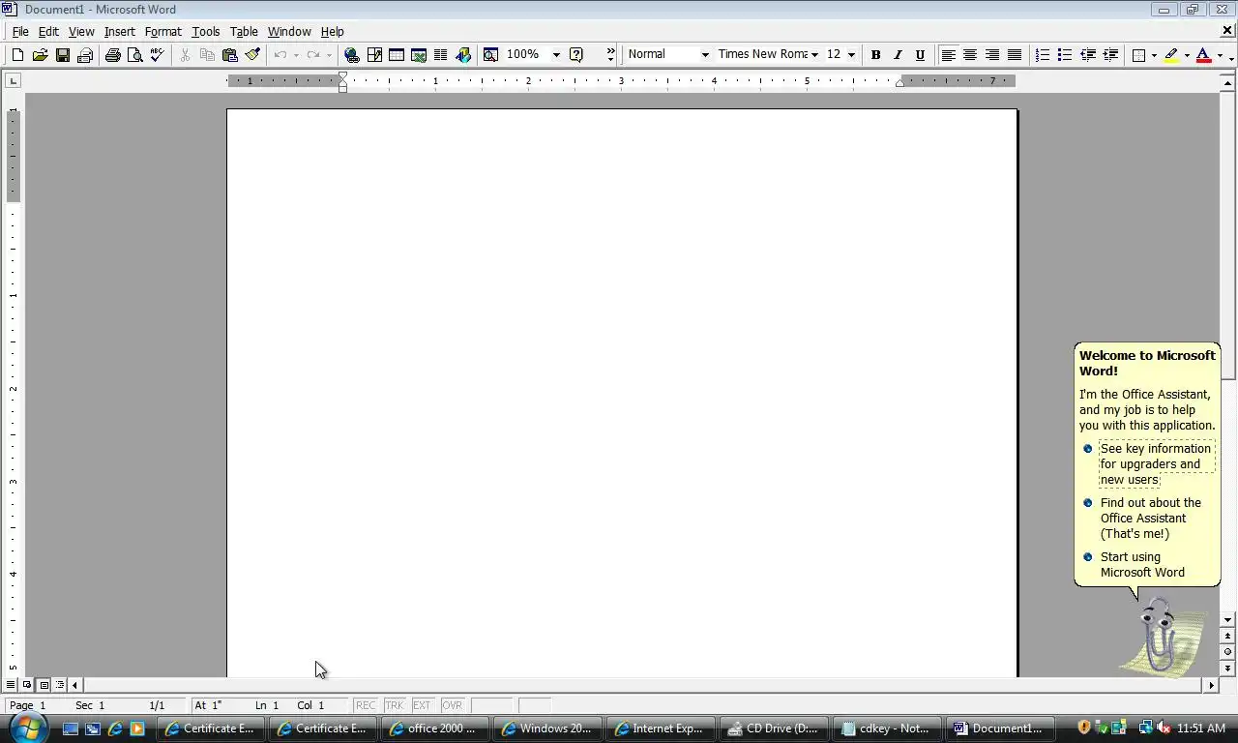This screenshot has height=743, width=1238.
Task: Expand the border options dropdown arrow
Action: pyautogui.click(x=1154, y=55)
